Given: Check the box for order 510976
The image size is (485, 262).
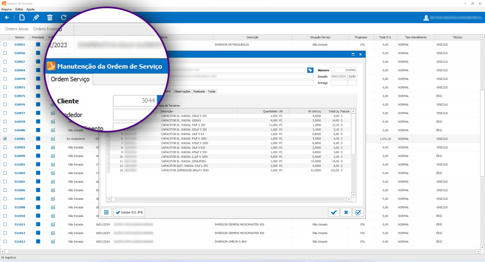Looking at the screenshot, I should pyautogui.click(x=5, y=104).
